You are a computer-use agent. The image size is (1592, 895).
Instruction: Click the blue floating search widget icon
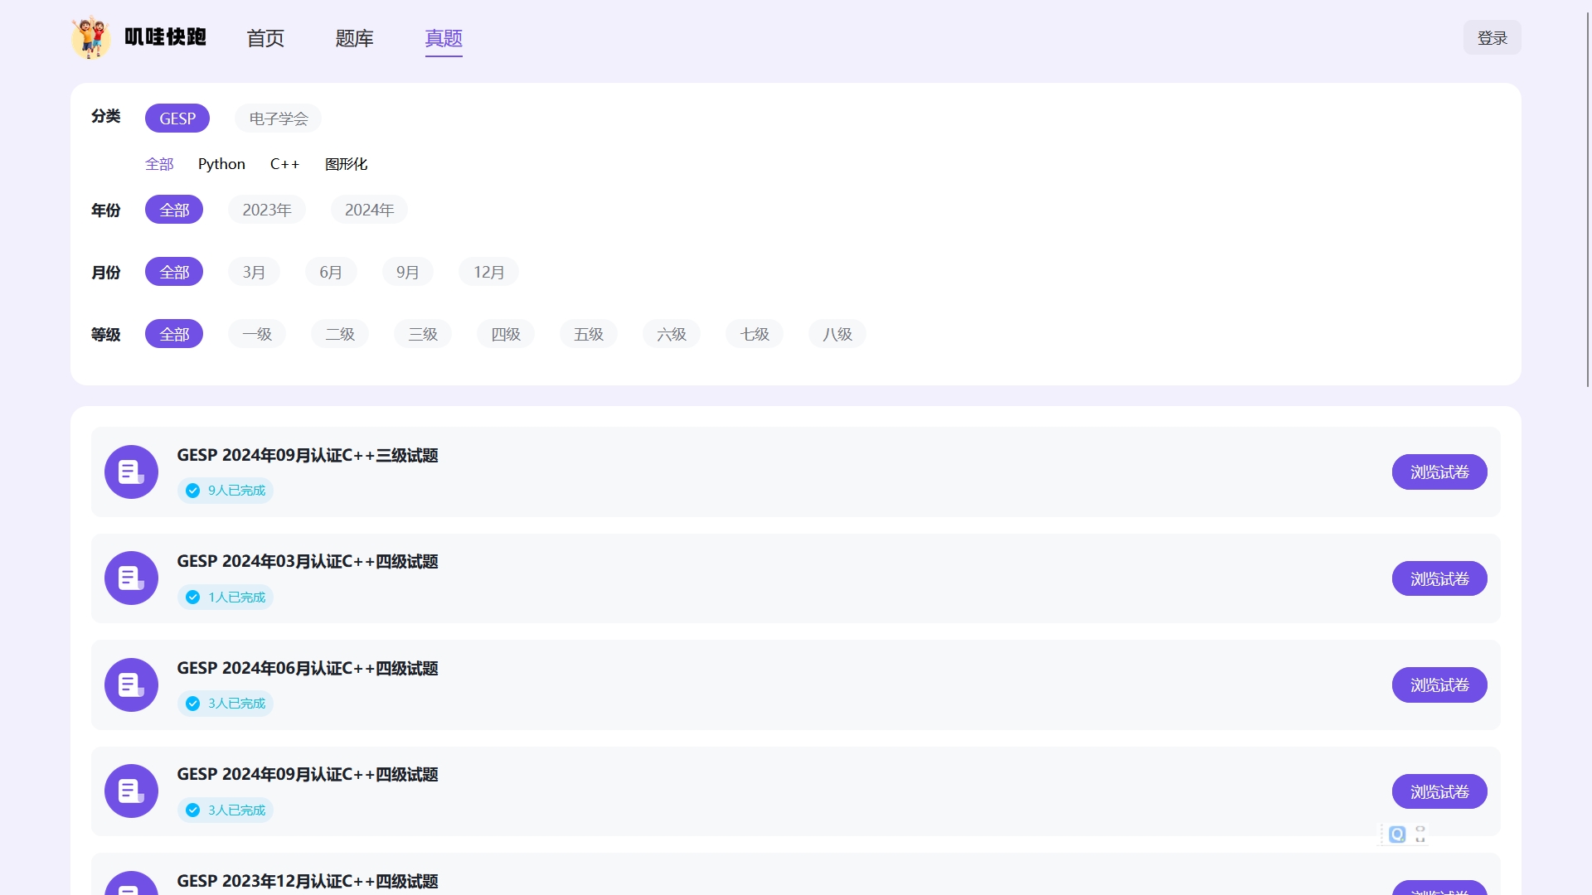point(1397,835)
